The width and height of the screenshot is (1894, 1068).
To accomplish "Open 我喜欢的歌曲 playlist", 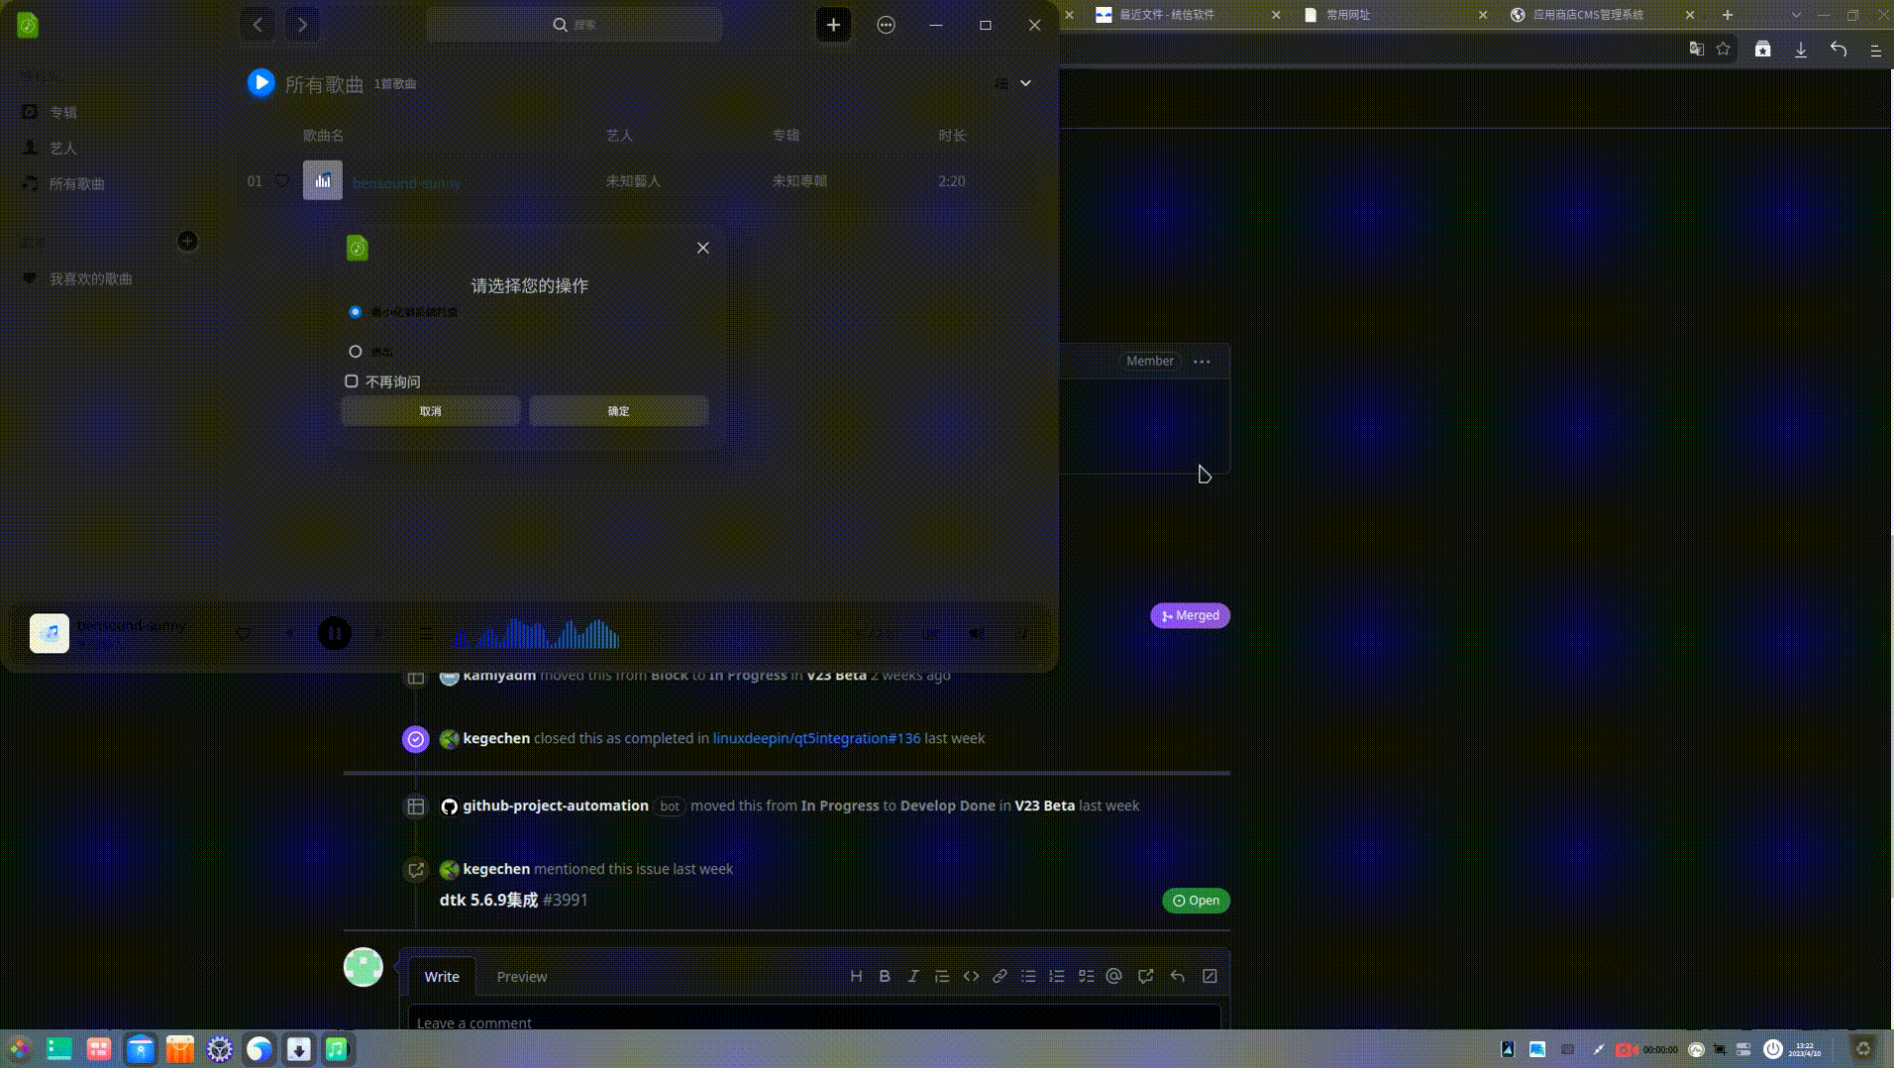I will [91, 279].
